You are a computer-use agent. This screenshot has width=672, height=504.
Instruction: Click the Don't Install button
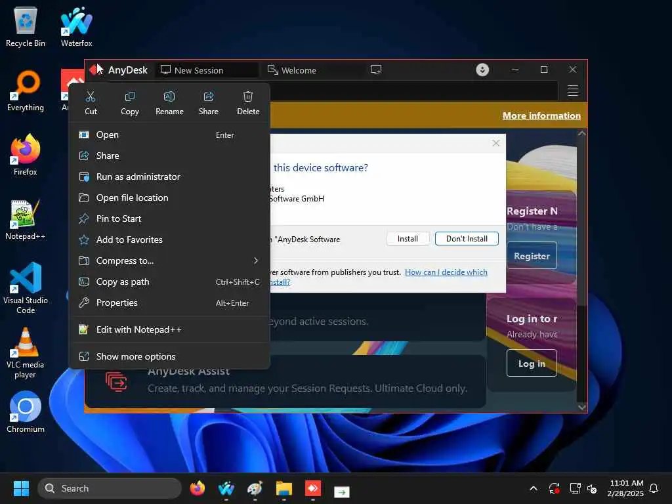pyautogui.click(x=467, y=239)
